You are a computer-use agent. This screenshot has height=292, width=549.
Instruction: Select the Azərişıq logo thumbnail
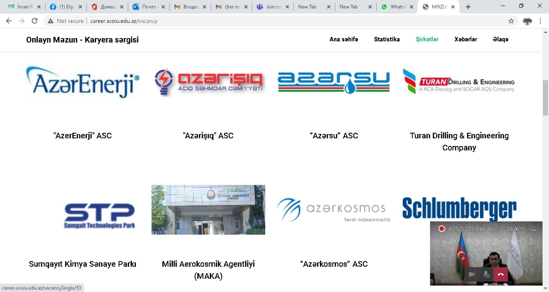point(208,81)
